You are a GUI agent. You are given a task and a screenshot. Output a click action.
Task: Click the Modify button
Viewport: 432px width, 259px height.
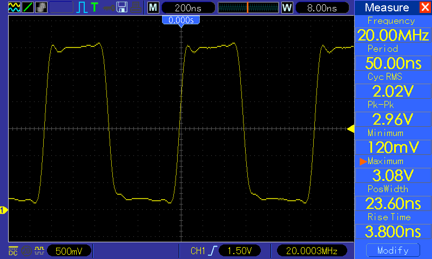coord(393,250)
